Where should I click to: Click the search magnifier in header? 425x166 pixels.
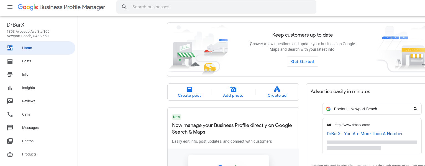coord(124,7)
